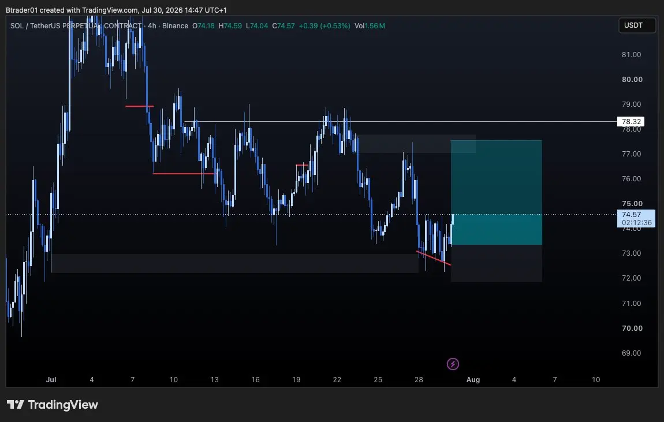Select the grey stop-loss zone below the position

[x=497, y=263]
